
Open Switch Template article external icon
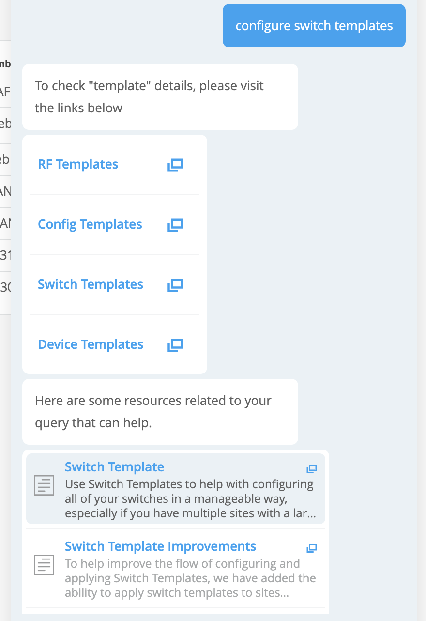pyautogui.click(x=312, y=468)
